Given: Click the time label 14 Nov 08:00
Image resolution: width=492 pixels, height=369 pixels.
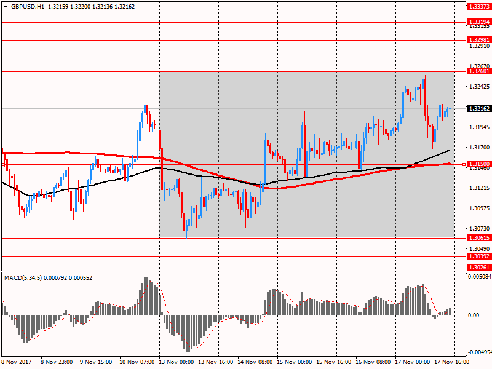Looking at the screenshot, I should (x=255, y=362).
